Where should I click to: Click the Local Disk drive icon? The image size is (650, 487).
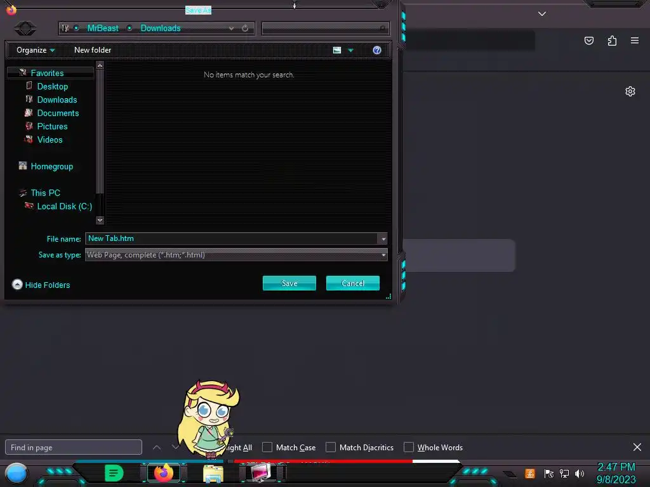(29, 205)
